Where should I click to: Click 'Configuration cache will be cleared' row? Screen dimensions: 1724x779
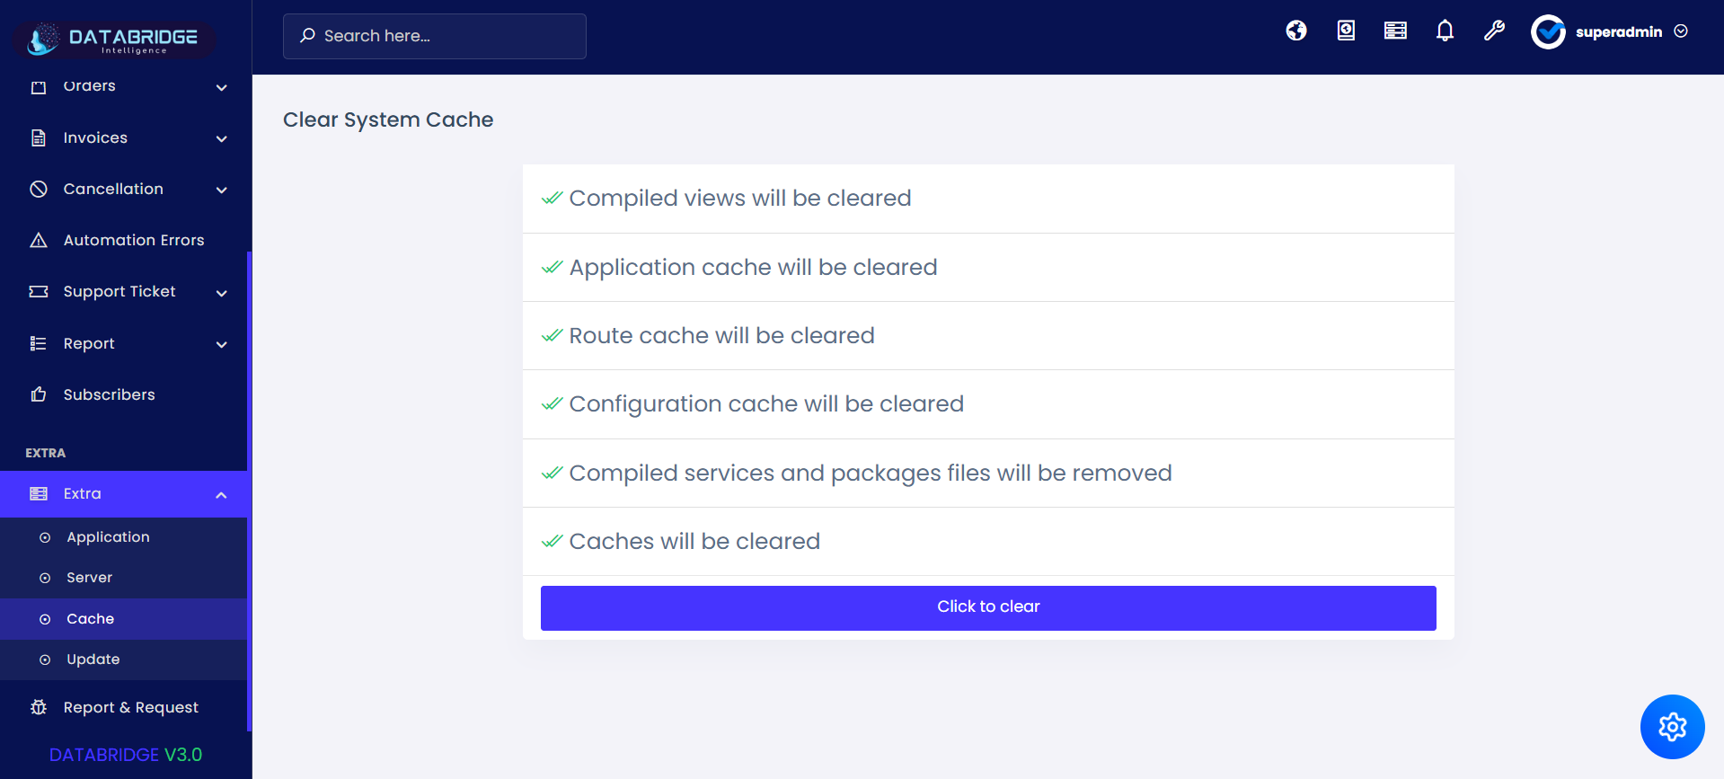coord(988,404)
